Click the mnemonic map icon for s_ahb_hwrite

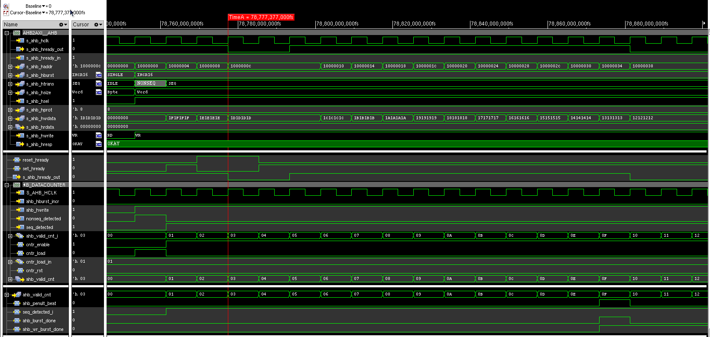coord(99,136)
